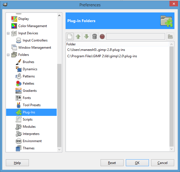Select Interpreters in the tree
Image resolution: width=180 pixels, height=172 pixels.
click(31, 134)
